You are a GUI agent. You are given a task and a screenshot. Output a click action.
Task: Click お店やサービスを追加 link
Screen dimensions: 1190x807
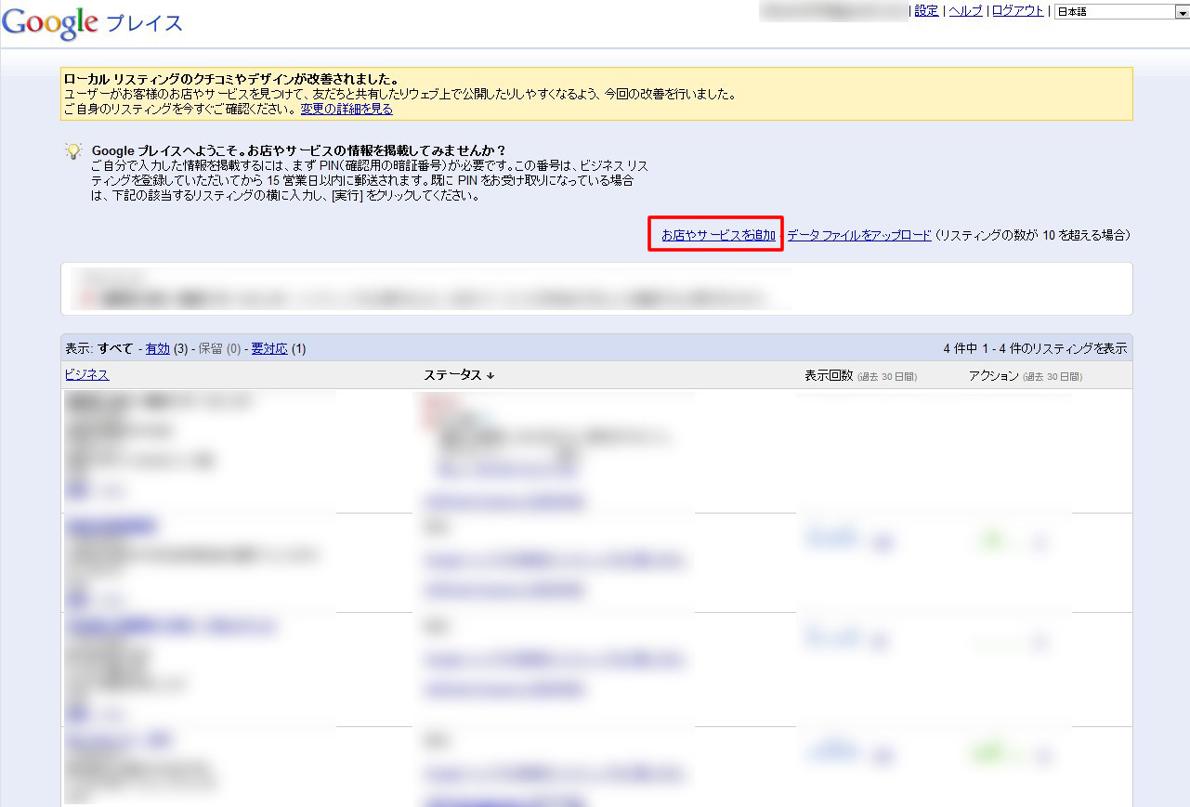click(x=718, y=235)
